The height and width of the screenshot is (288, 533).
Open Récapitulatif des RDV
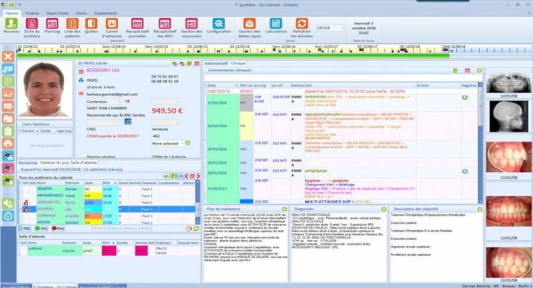[165, 27]
